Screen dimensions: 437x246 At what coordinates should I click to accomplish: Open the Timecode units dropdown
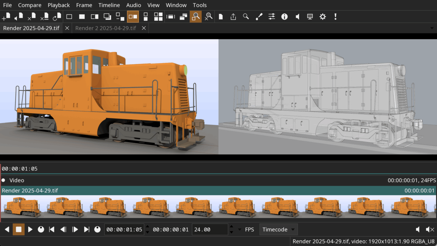pyautogui.click(x=278, y=230)
